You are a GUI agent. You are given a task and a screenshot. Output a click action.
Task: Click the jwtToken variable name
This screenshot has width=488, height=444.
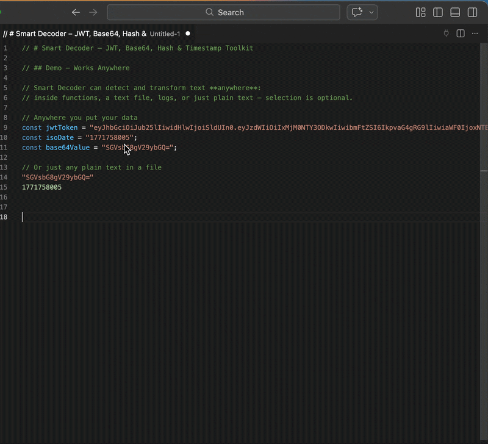62,127
